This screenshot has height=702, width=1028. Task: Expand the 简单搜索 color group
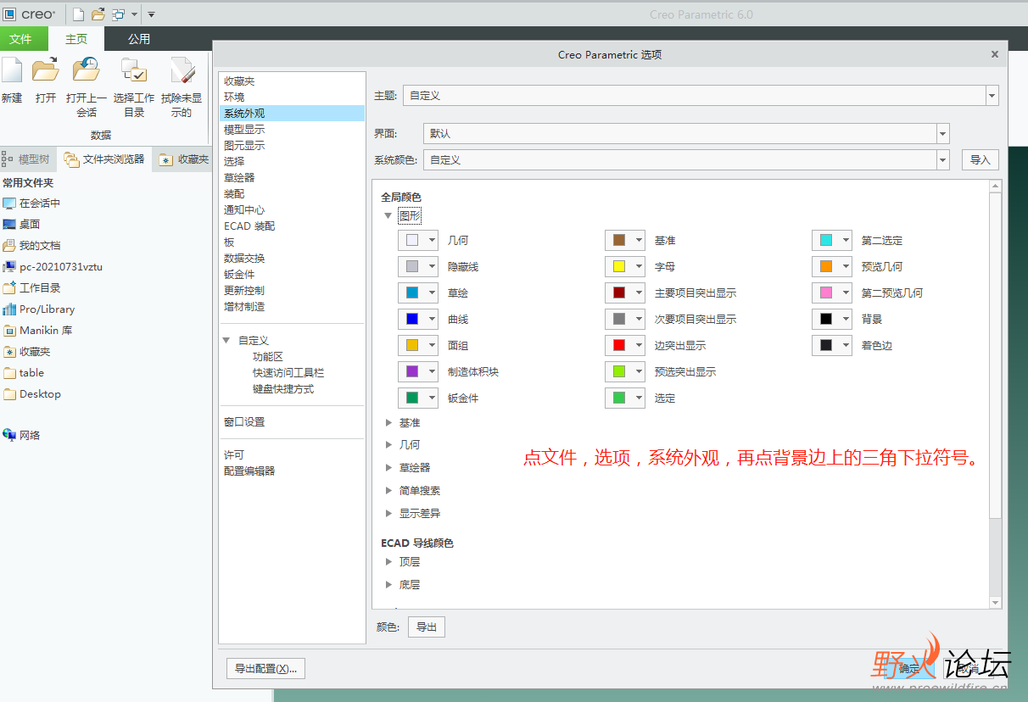click(x=388, y=491)
